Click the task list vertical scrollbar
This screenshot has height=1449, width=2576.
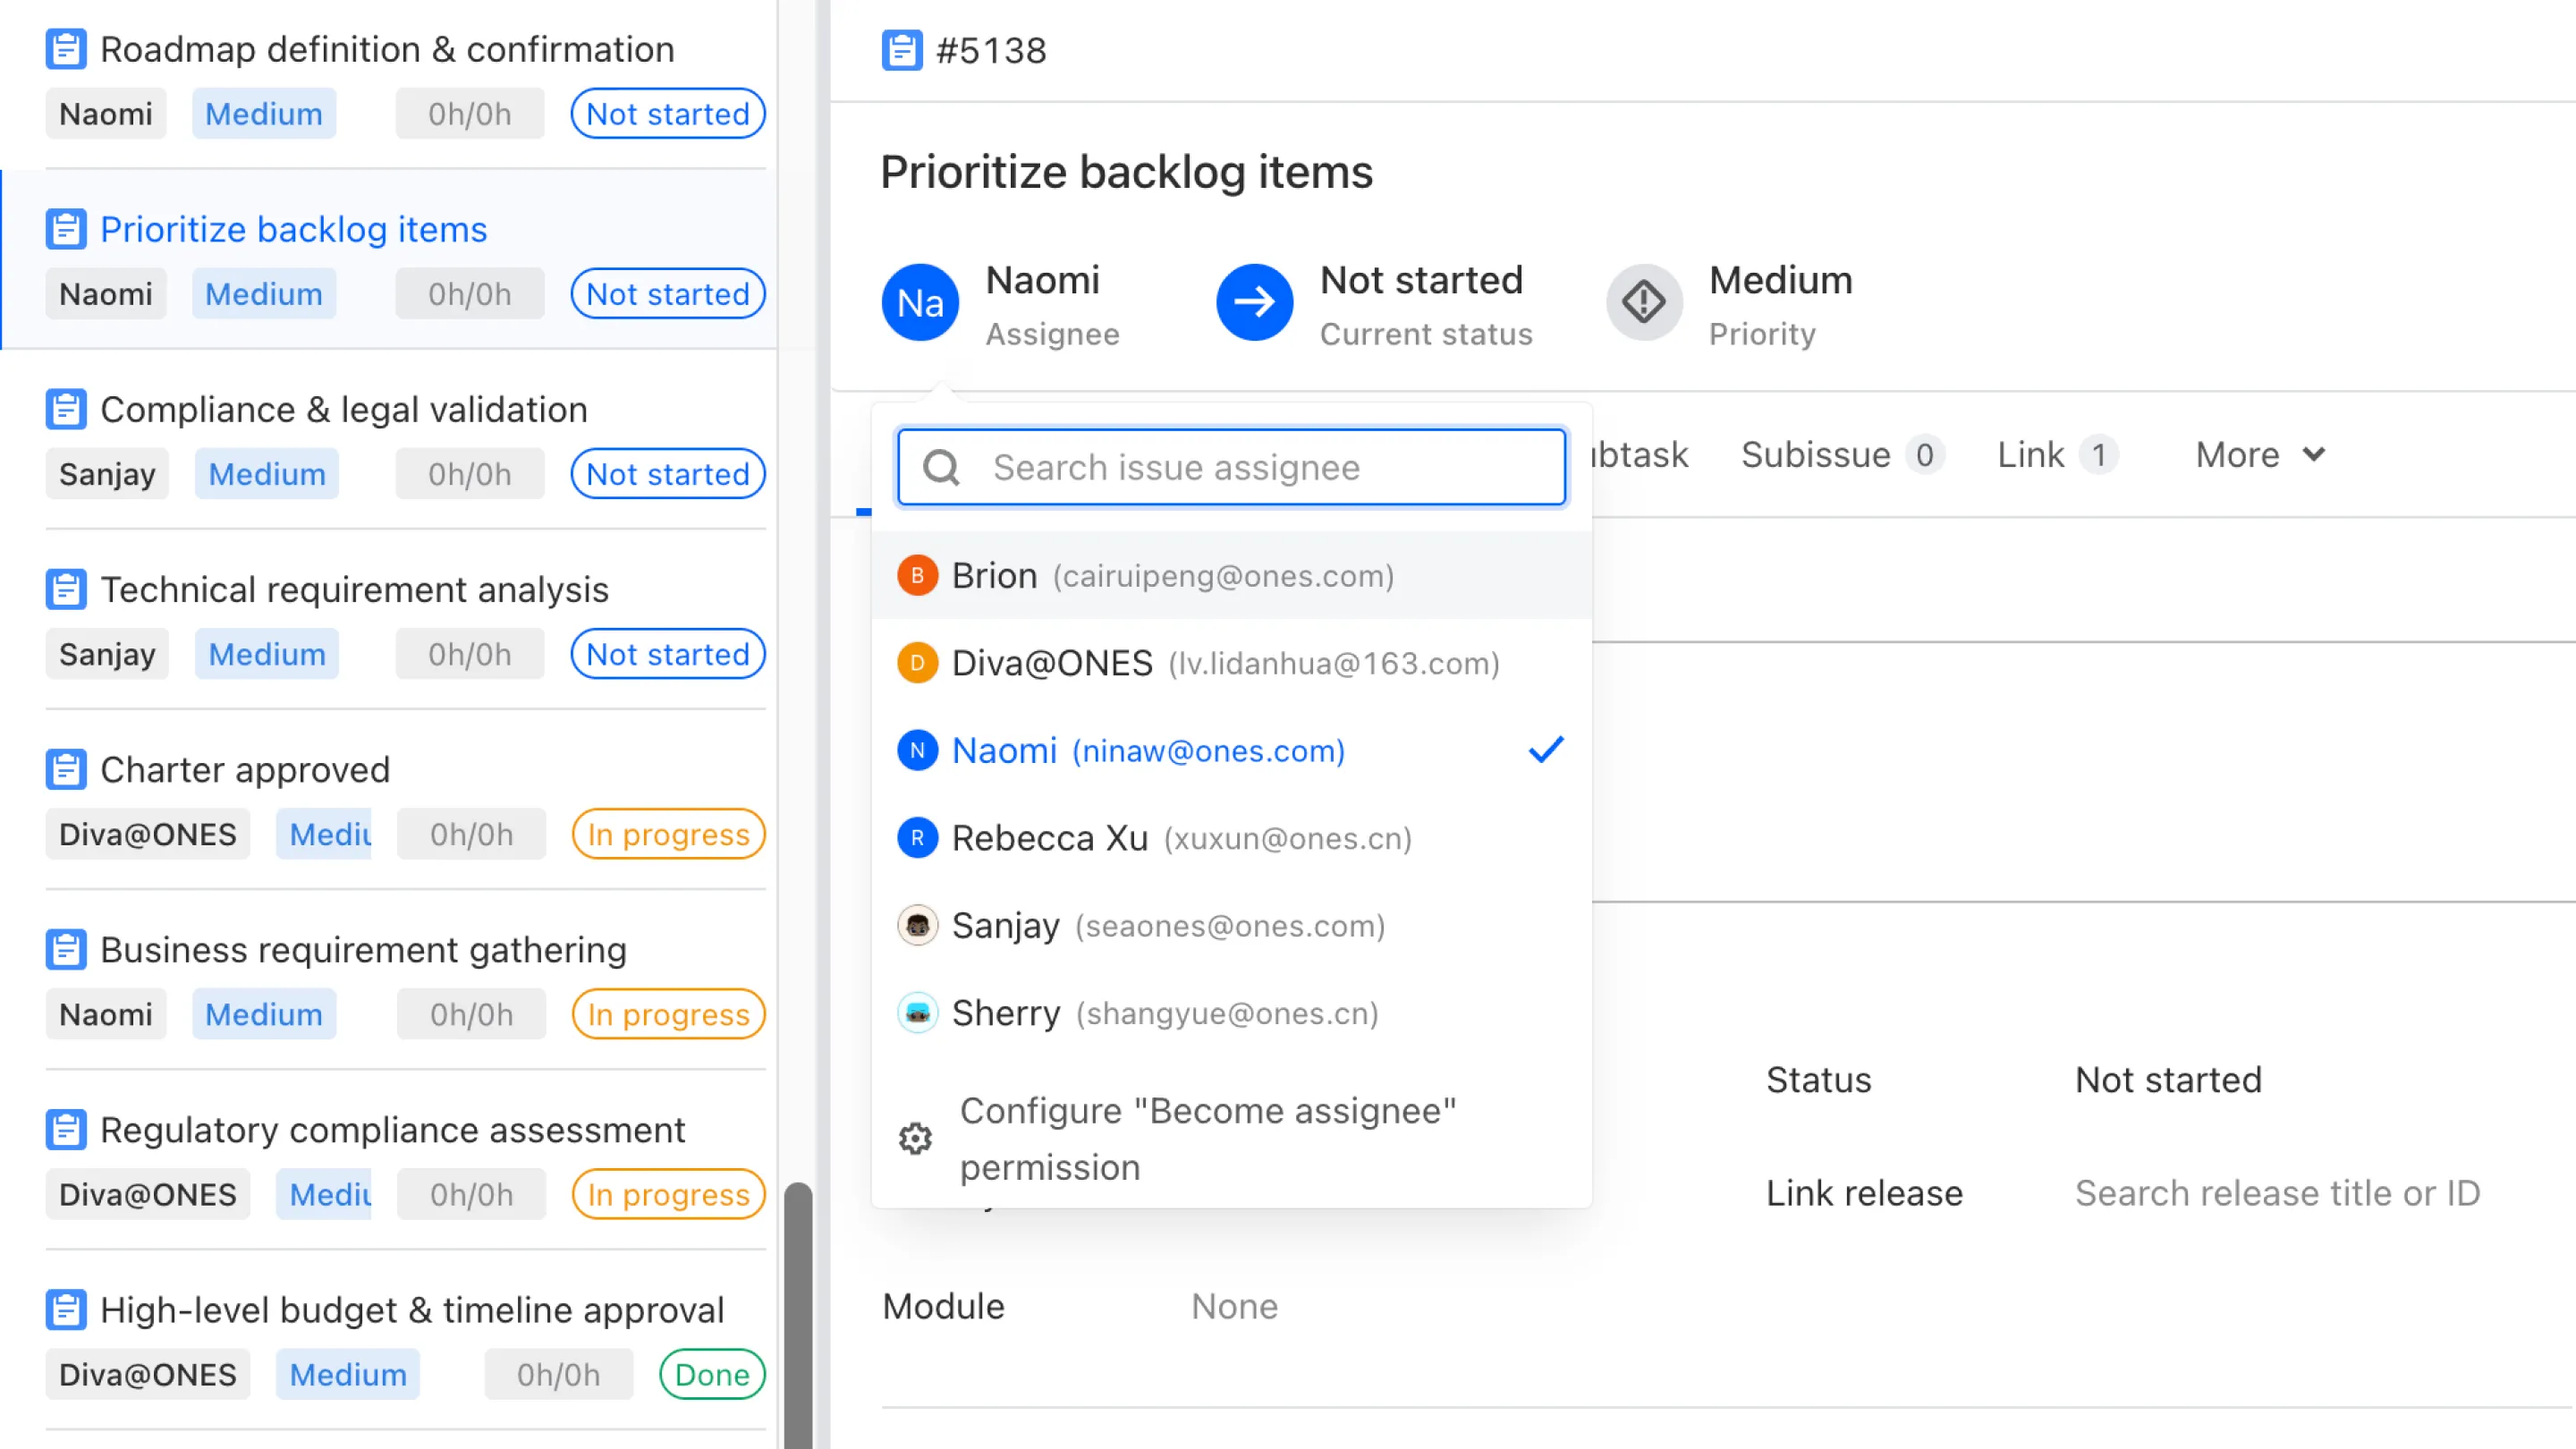click(x=797, y=1310)
